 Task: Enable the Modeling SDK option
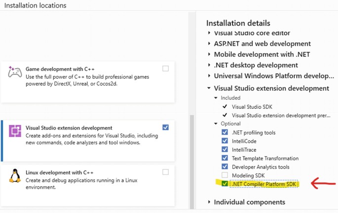[x=225, y=175]
